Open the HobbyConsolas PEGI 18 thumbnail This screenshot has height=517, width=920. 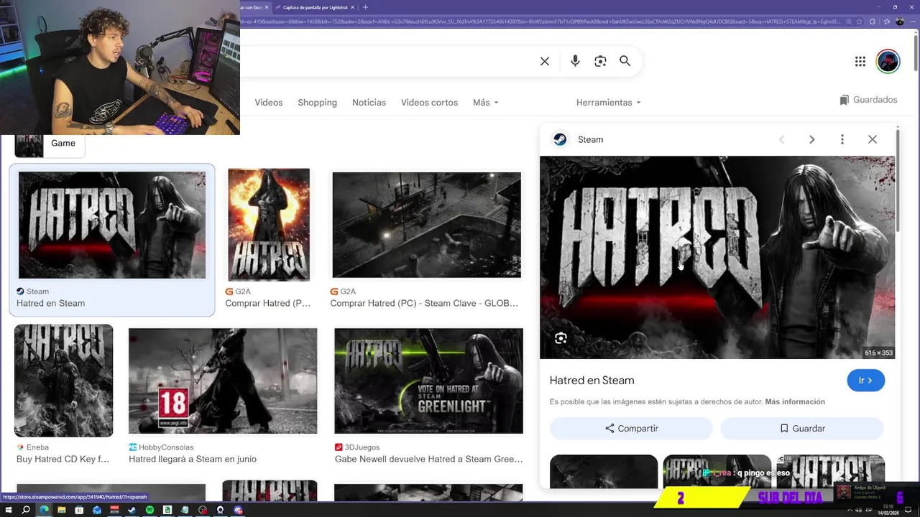(x=223, y=381)
